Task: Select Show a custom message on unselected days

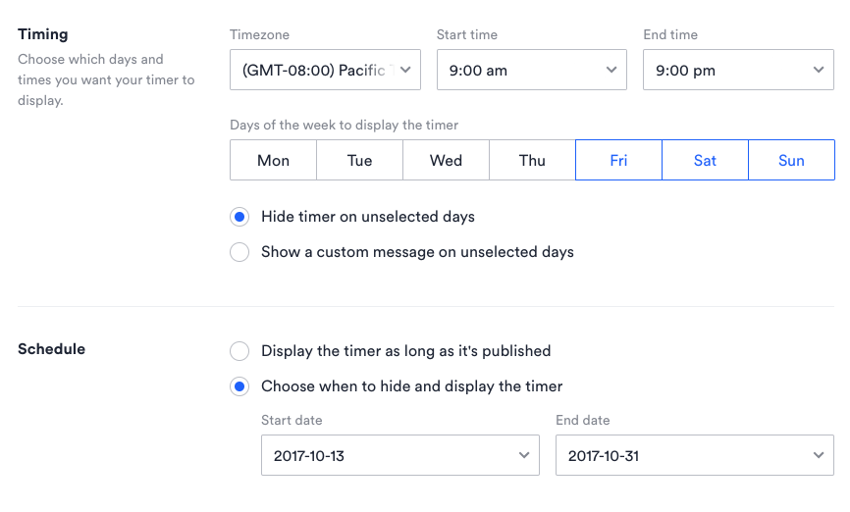Action: (x=239, y=252)
